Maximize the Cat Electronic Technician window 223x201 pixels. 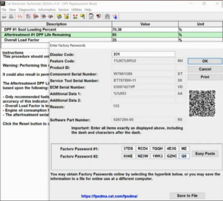(x=204, y=4)
